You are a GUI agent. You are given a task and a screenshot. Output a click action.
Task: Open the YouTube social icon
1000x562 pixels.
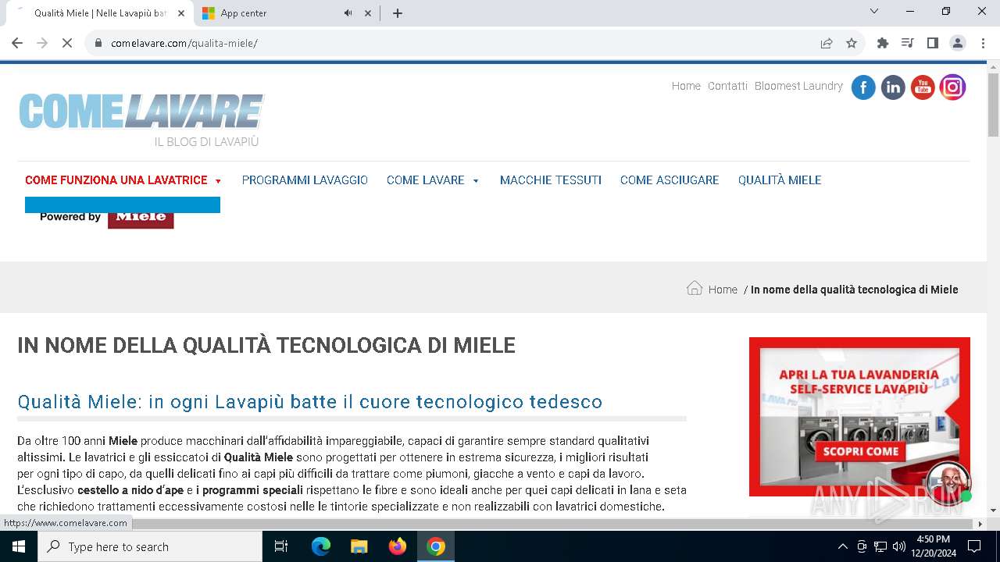pos(923,87)
